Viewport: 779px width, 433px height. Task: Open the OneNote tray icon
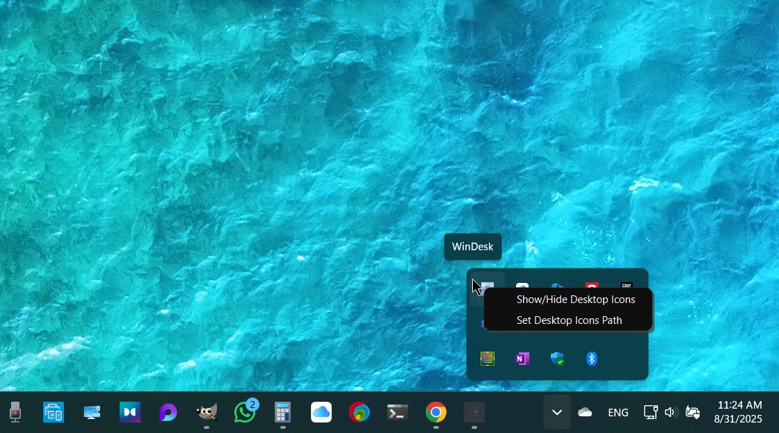(x=522, y=359)
